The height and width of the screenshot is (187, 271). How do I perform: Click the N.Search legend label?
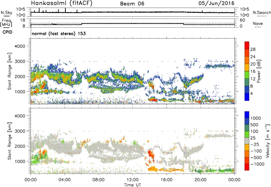pos(262,12)
